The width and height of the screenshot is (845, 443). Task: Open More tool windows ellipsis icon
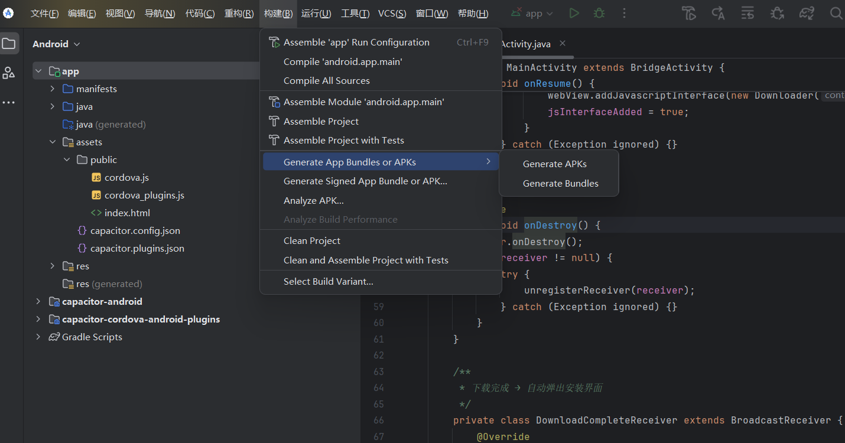tap(8, 102)
